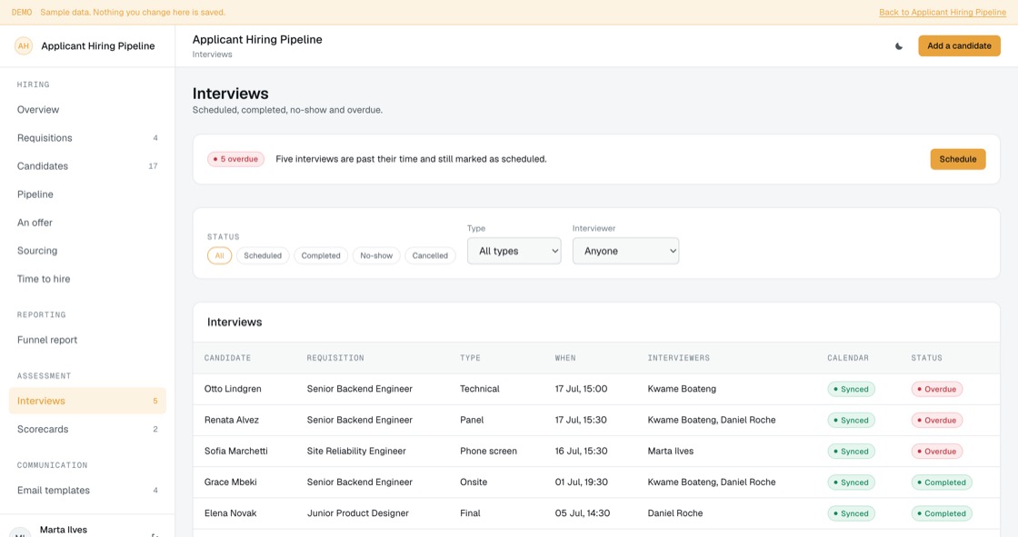Screen dimensions: 1018x537
Task: Click Kwame Boateng in Otto Lindgren row
Action: click(682, 389)
